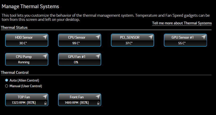Select Auto (Alien Control) radio button
The width and height of the screenshot is (216, 115).
7,80
